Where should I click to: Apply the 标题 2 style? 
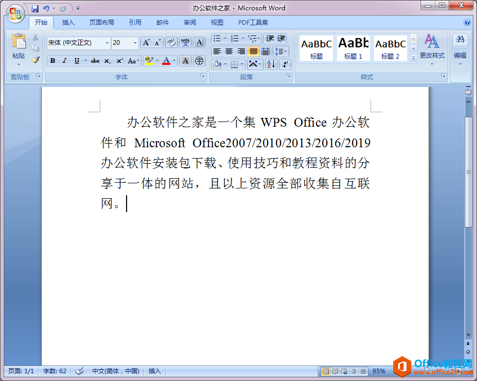(391, 48)
